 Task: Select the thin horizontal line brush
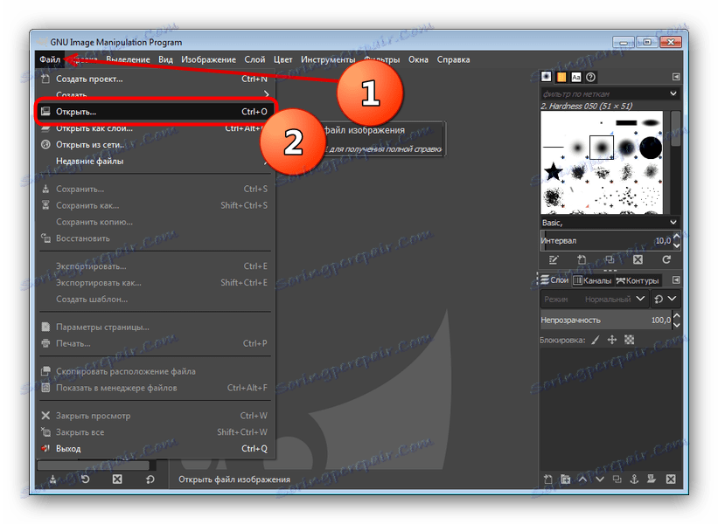pyautogui.click(x=554, y=147)
